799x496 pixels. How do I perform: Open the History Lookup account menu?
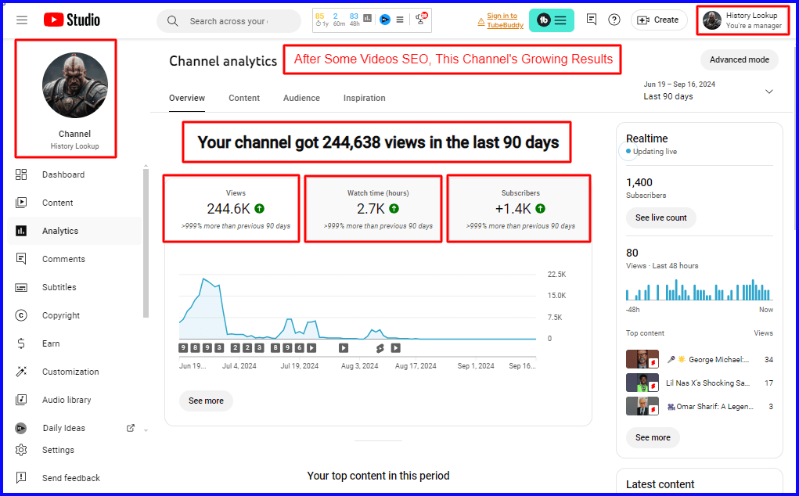coord(742,20)
